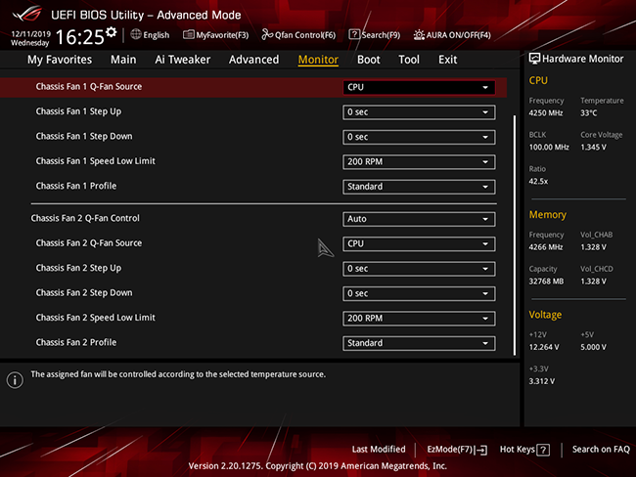Open Chassis Fan 2 Q-Fan Control dropdown
Screen dimensions: 636x477
[x=419, y=219]
